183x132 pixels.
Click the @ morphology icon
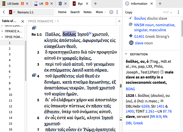pos(130,24)
